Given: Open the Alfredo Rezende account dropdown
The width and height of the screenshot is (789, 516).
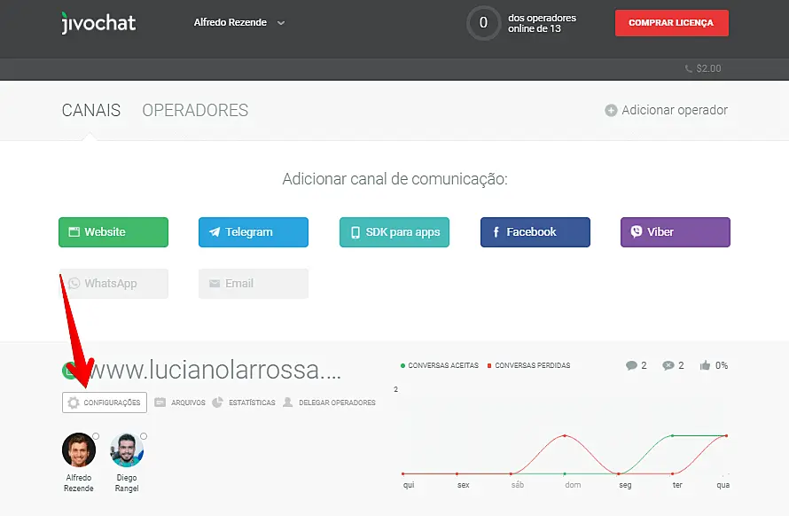Looking at the screenshot, I should coord(239,23).
